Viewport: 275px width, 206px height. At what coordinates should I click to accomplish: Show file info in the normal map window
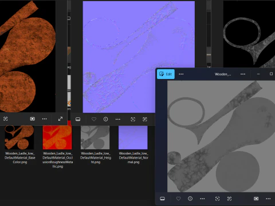point(105,119)
